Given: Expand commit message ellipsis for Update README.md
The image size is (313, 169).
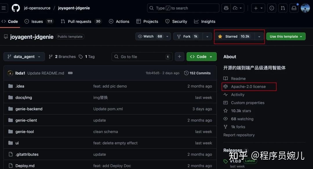Looking at the screenshot, I should 70,73.
